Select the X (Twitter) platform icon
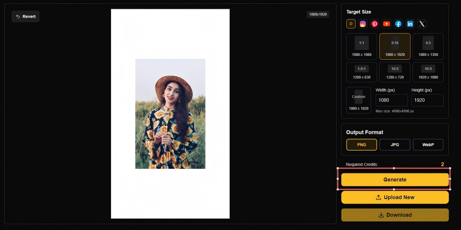This screenshot has height=230, width=461. coord(422,24)
